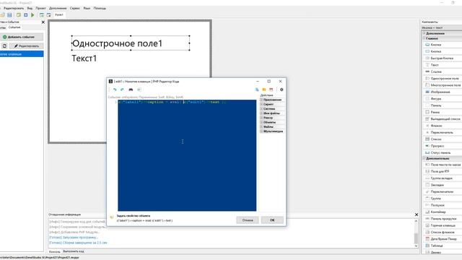Open the Проект menu
This screenshot has height=260, width=462.
pyautogui.click(x=40, y=8)
